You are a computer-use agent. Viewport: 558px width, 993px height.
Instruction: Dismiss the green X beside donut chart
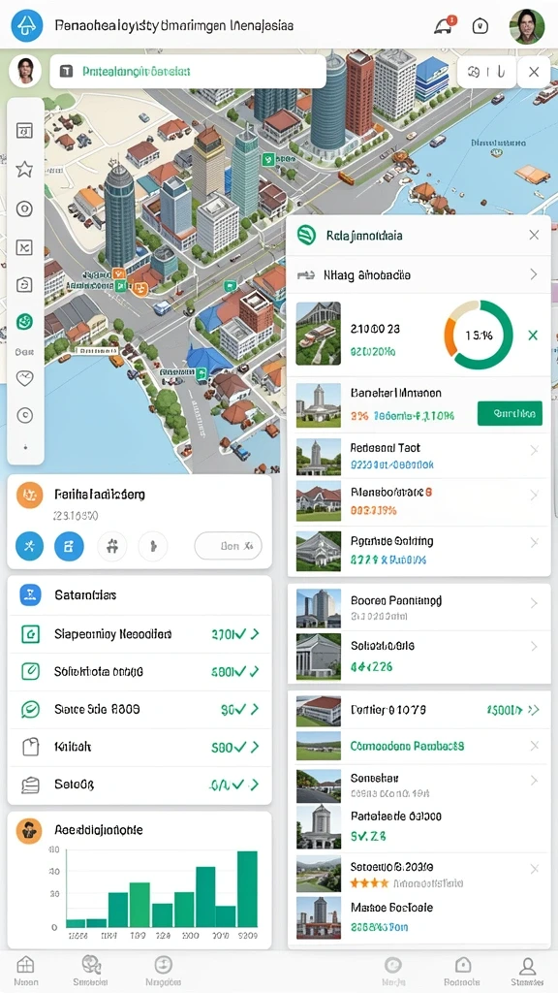533,335
